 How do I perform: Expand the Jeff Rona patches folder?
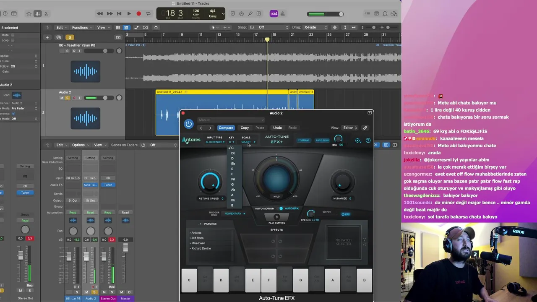(197, 238)
